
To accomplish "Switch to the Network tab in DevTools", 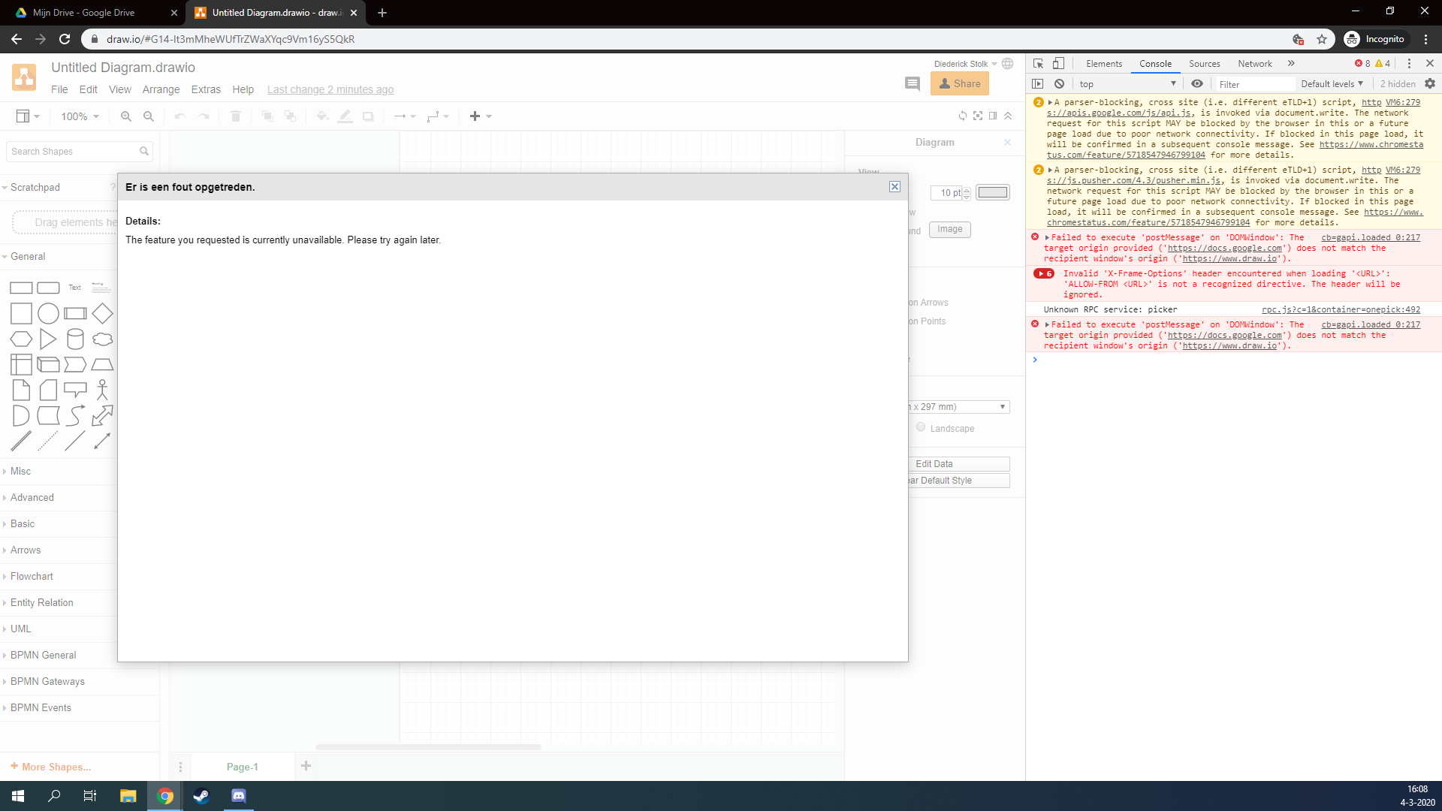I will (1255, 63).
